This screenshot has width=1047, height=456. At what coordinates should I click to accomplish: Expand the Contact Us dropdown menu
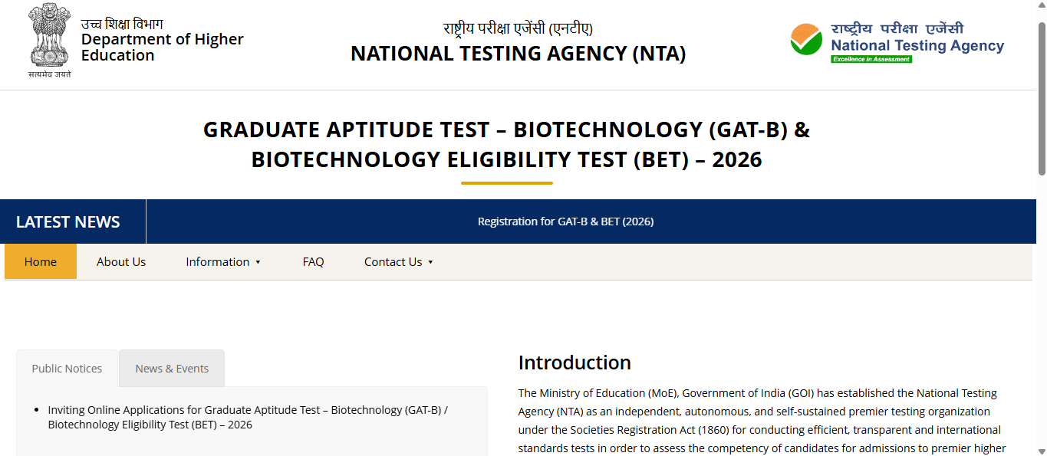click(x=393, y=262)
